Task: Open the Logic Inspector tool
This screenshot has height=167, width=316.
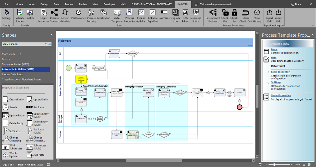Action: [x=44, y=16]
